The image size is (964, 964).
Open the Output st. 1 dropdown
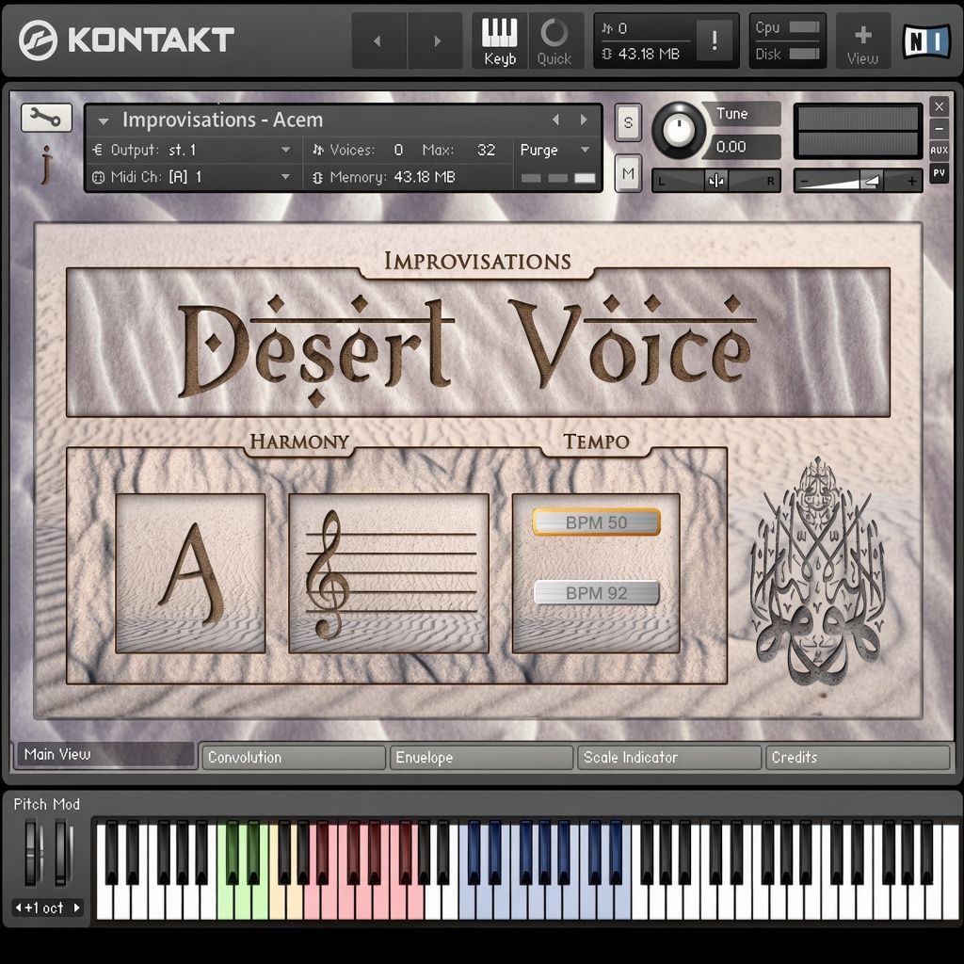click(x=192, y=150)
